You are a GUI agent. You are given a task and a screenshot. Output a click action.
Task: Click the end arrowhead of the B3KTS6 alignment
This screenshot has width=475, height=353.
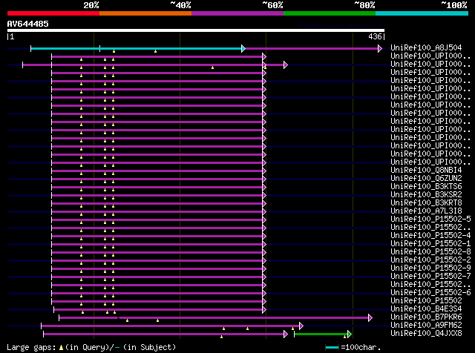(x=264, y=188)
